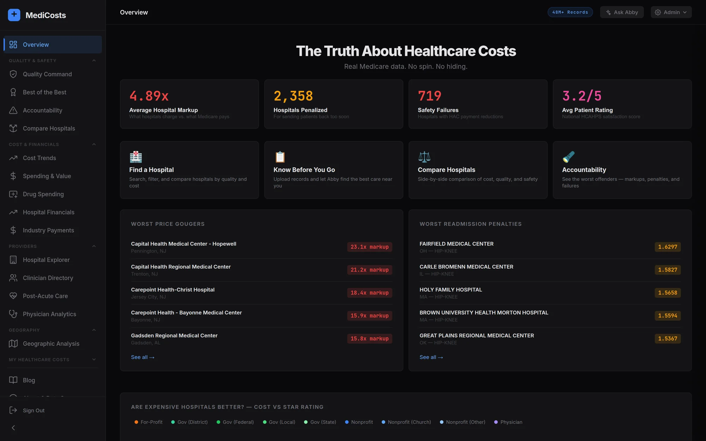Open the Admin dropdown chevron
Image resolution: width=706 pixels, height=441 pixels.
[685, 12]
